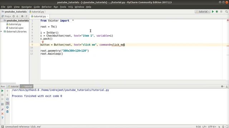The image size is (229, 128).
Task: Click the notifications bubble icon in status bar
Action: click(227, 127)
